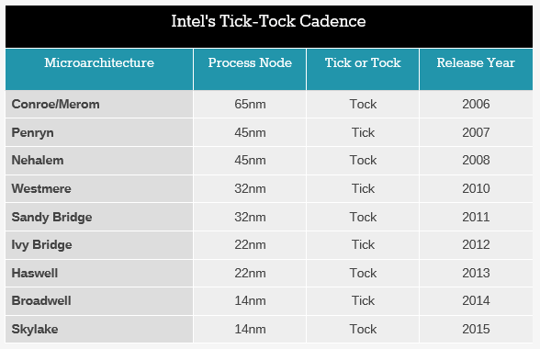
Task: Click the Broadwell microarchitecture cell
Action: tap(99, 301)
